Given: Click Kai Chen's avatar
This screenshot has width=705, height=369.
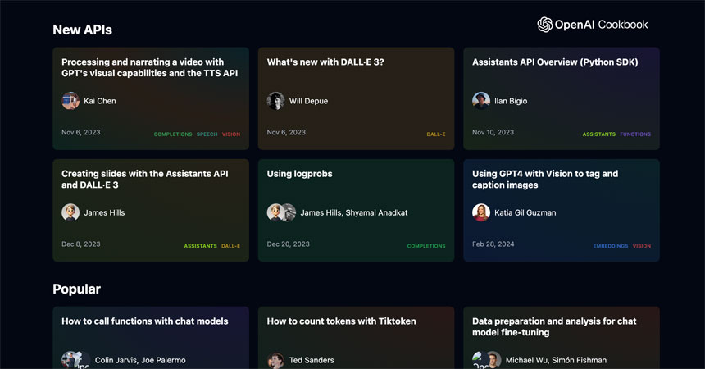Looking at the screenshot, I should pos(70,101).
